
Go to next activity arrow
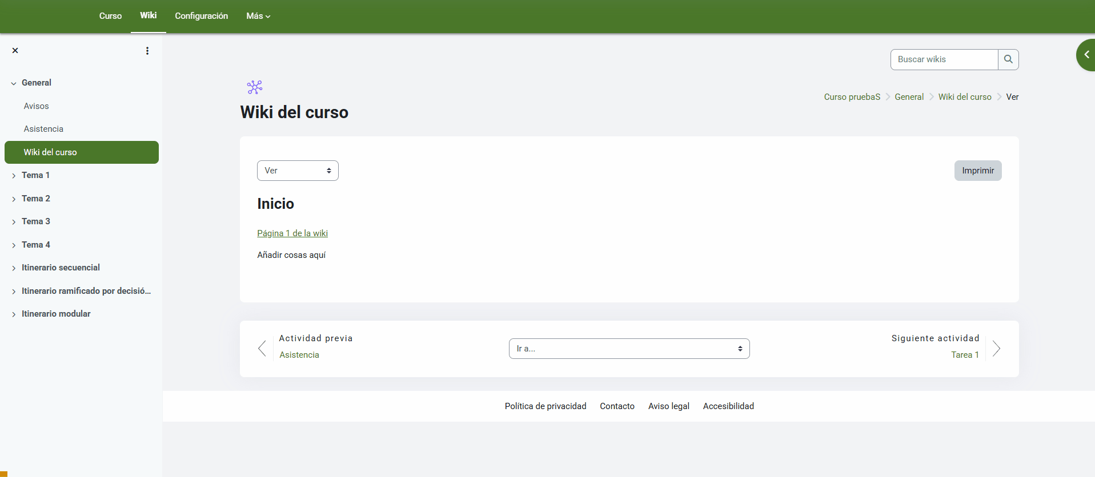pyautogui.click(x=996, y=349)
